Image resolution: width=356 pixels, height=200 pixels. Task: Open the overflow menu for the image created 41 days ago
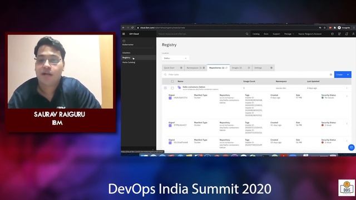pyautogui.click(x=347, y=123)
